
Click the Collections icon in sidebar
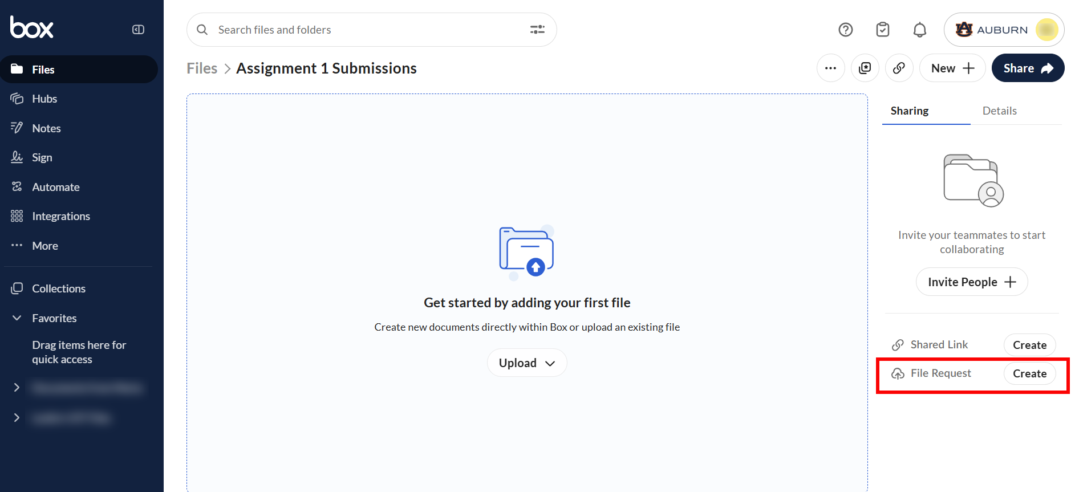tap(17, 288)
